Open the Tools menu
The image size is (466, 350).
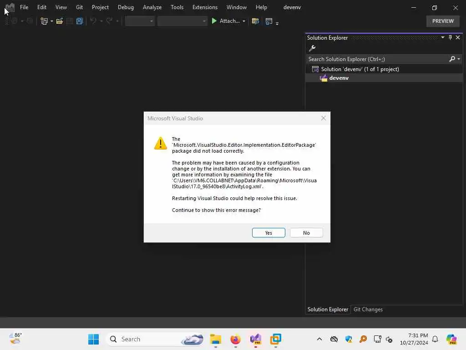177,7
